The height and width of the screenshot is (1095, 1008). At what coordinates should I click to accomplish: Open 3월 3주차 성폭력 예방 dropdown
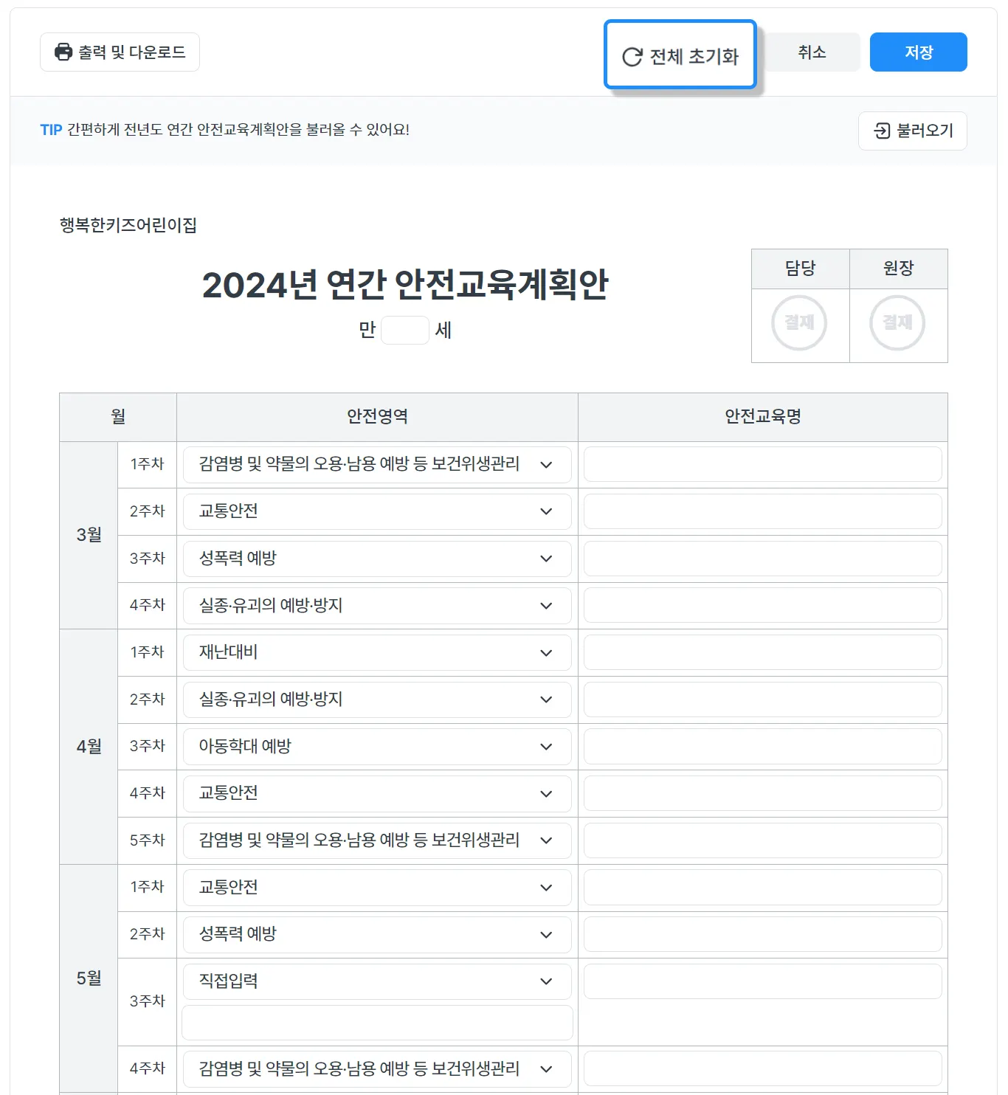pyautogui.click(x=377, y=559)
